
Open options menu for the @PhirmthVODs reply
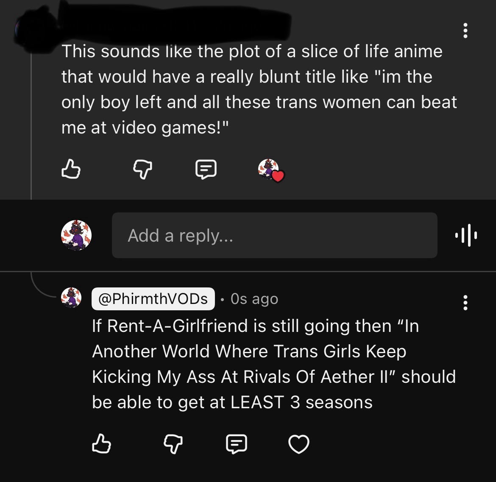click(x=465, y=303)
